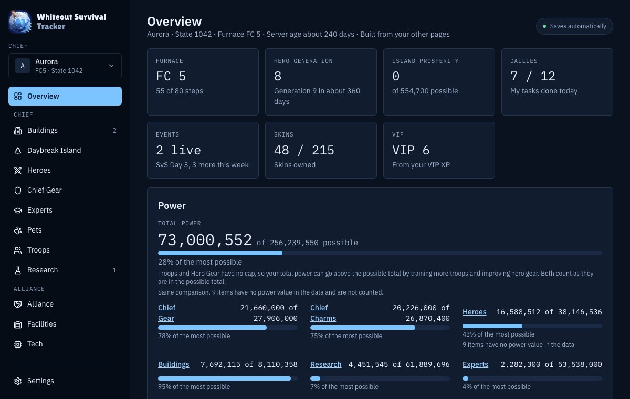This screenshot has height=399, width=630.
Task: Open the Chief Gear sidebar page
Action: click(x=65, y=190)
